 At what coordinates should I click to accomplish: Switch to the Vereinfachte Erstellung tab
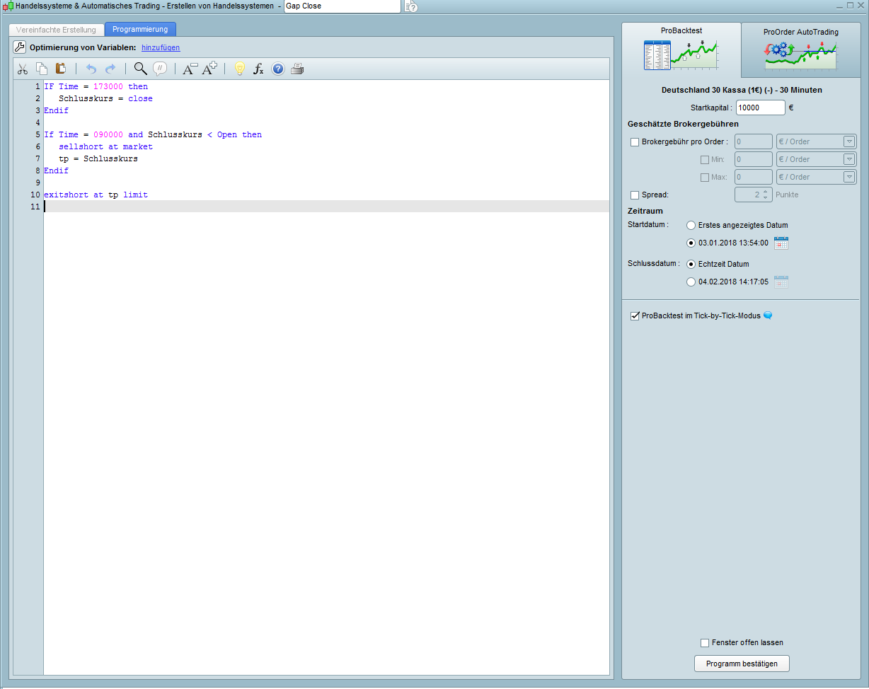[56, 30]
